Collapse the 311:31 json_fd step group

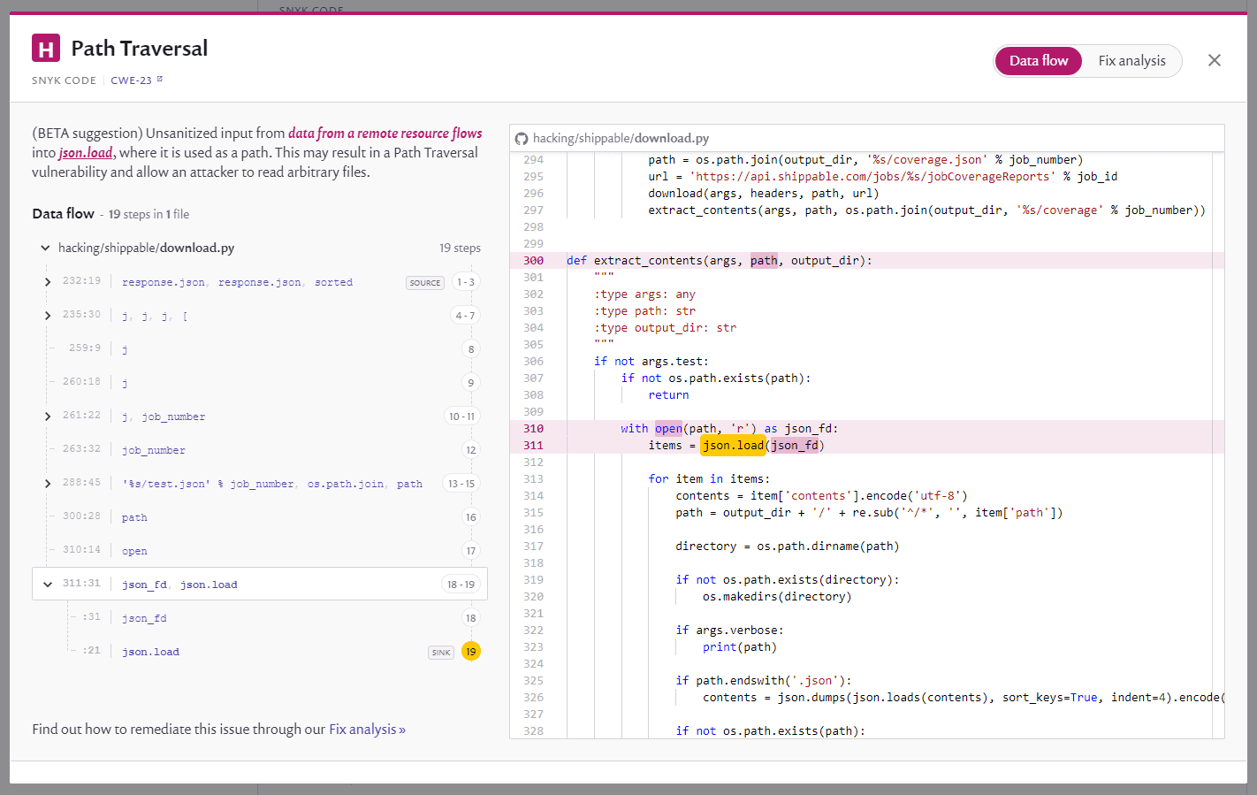[x=48, y=585]
